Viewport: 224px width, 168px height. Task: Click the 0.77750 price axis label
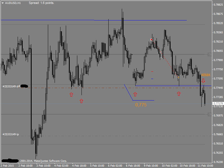click(218, 69)
